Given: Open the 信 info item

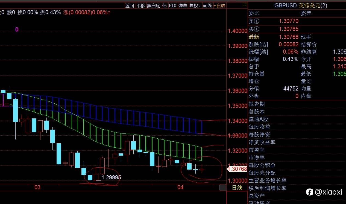Looking at the screenshot, I should [x=165, y=5].
